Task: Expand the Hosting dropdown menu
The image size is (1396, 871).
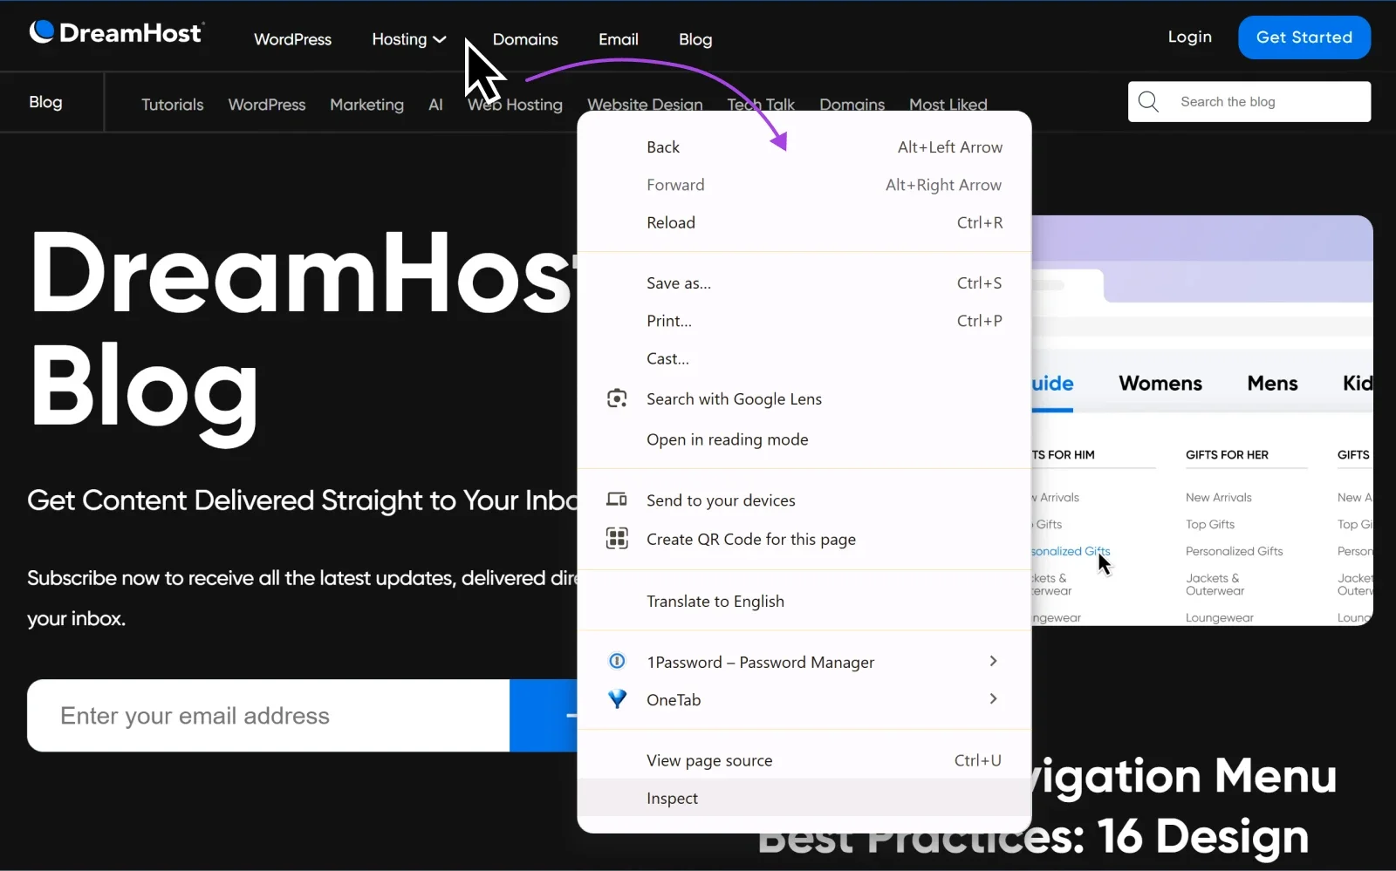Action: [x=409, y=39]
